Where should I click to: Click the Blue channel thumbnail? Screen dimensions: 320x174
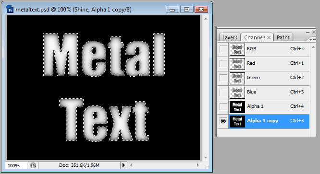click(x=237, y=93)
